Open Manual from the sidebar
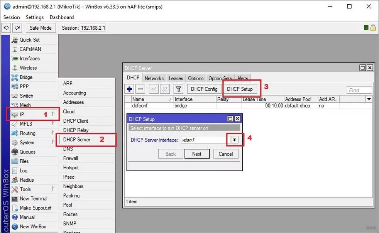Viewport: 379px width, 233px height. coord(34,217)
